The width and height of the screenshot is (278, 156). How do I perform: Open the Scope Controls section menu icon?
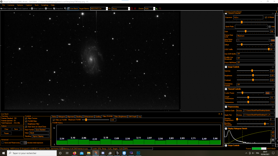(x=273, y=145)
